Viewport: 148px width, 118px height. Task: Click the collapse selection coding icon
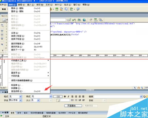(2, 35)
